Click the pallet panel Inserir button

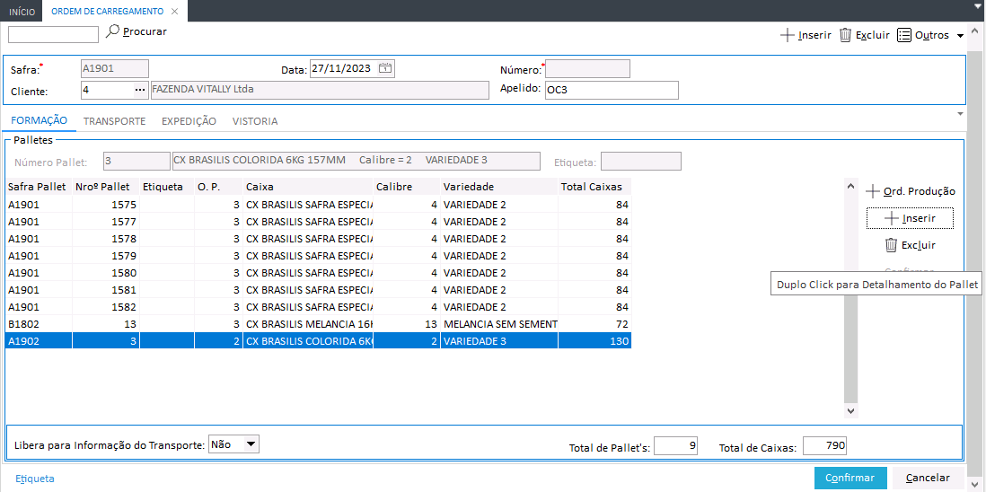click(910, 218)
